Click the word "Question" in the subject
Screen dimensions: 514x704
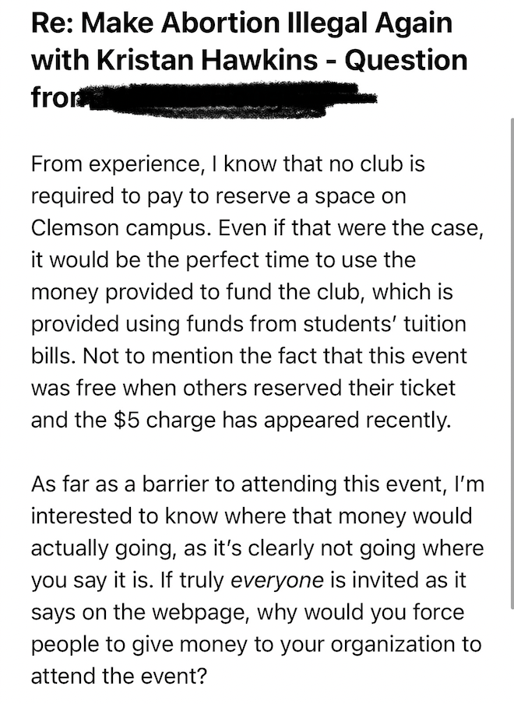point(406,60)
